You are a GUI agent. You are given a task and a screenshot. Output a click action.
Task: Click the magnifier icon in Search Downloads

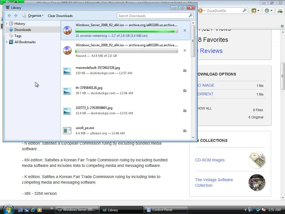190,16
